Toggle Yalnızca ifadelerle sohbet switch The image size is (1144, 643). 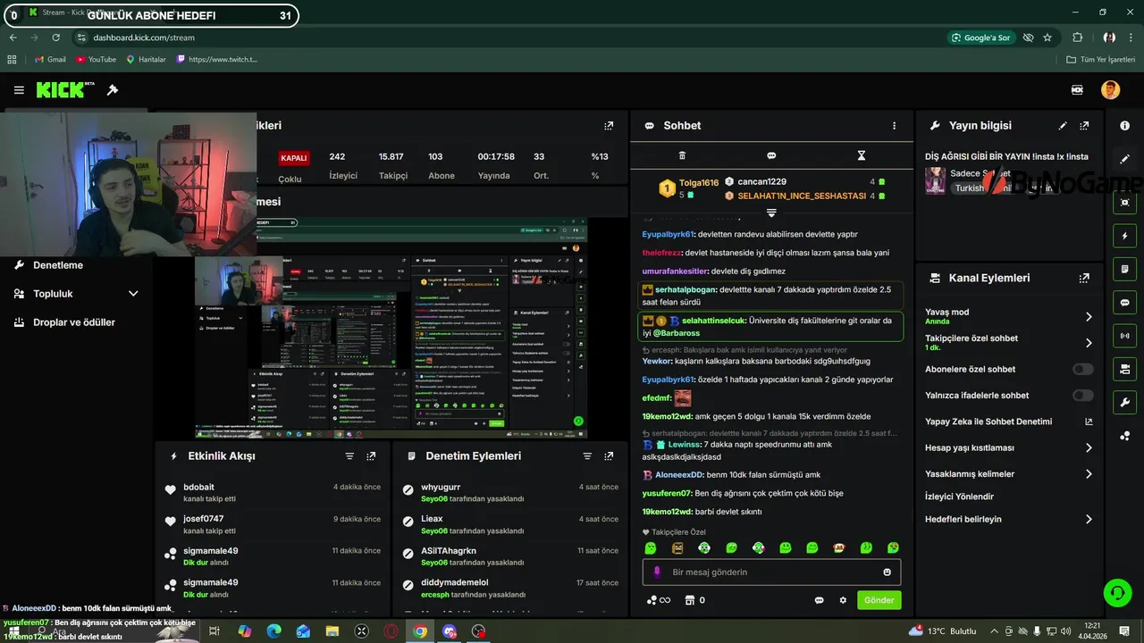tap(1082, 396)
